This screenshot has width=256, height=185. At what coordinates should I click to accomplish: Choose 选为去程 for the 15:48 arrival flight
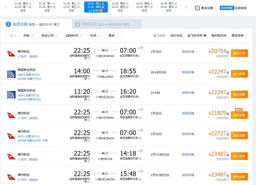point(239,177)
